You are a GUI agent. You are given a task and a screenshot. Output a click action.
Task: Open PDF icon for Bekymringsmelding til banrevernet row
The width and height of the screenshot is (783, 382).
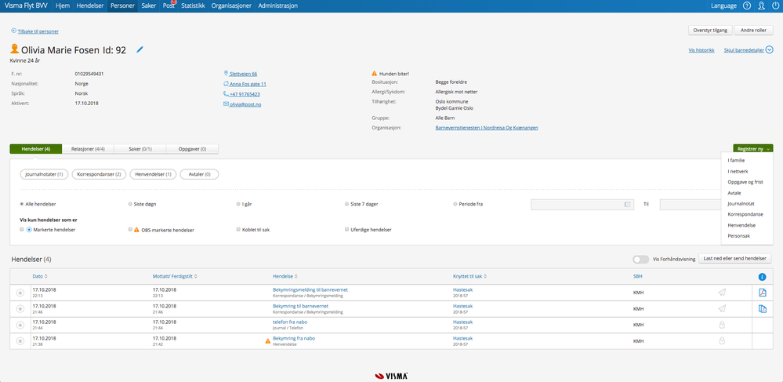763,293
